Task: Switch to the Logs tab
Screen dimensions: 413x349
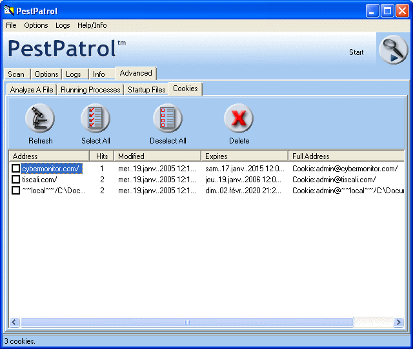Action: tap(75, 74)
